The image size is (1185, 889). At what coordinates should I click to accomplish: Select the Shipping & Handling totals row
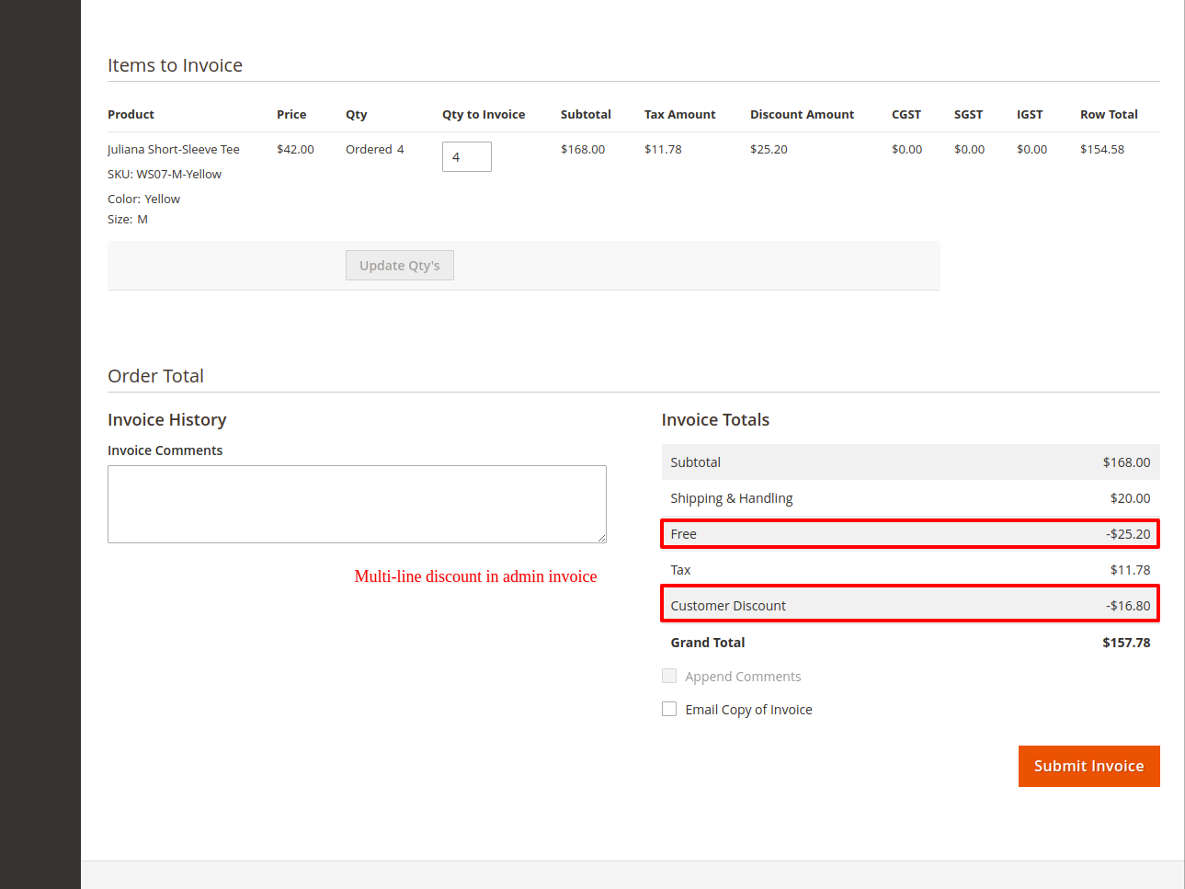coord(909,498)
